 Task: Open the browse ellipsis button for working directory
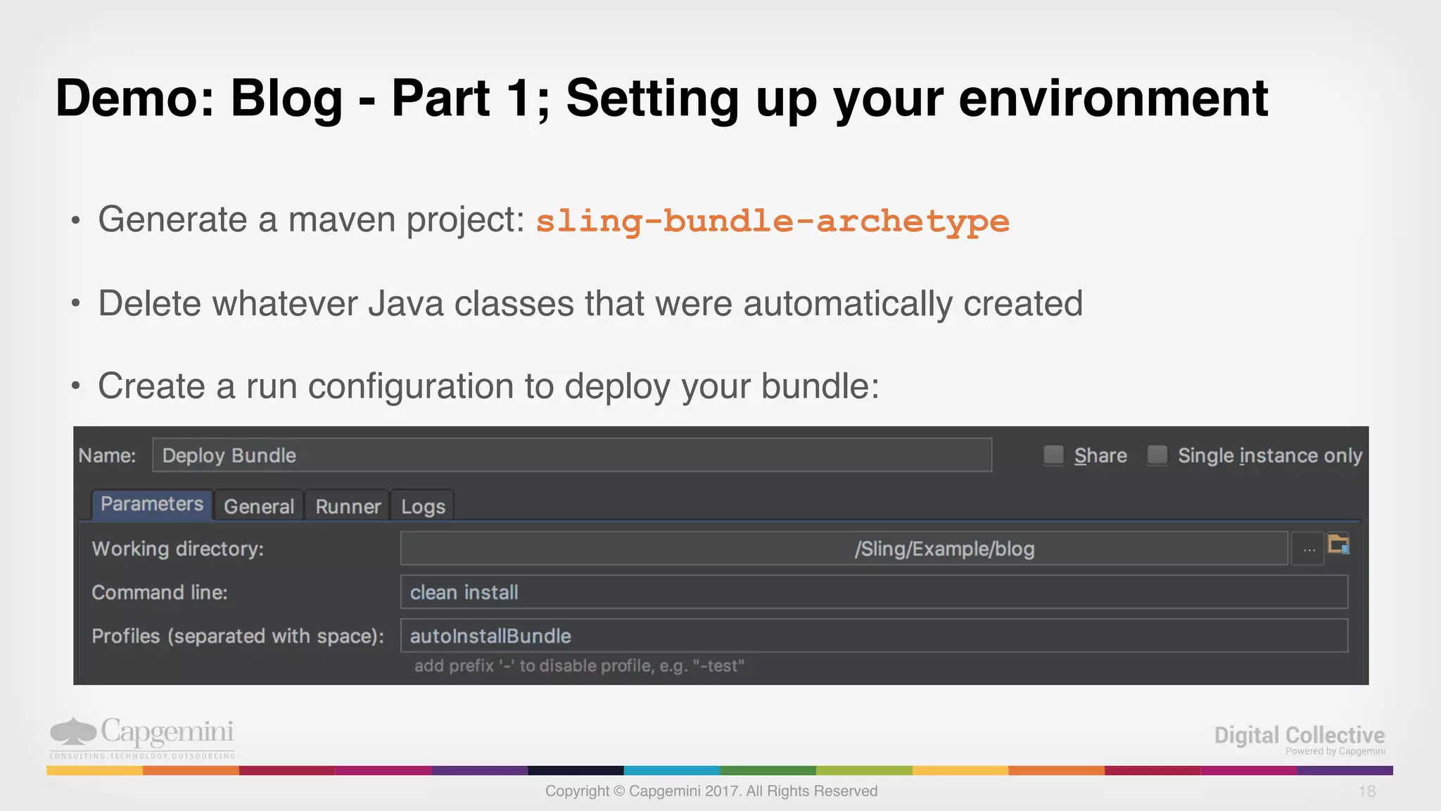pos(1309,549)
